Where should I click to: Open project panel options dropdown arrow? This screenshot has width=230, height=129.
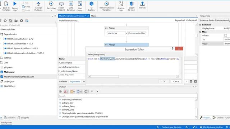click(52, 16)
